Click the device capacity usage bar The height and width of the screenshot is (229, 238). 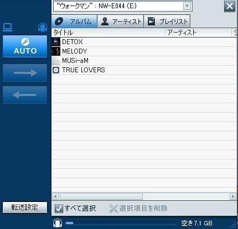click(x=121, y=223)
